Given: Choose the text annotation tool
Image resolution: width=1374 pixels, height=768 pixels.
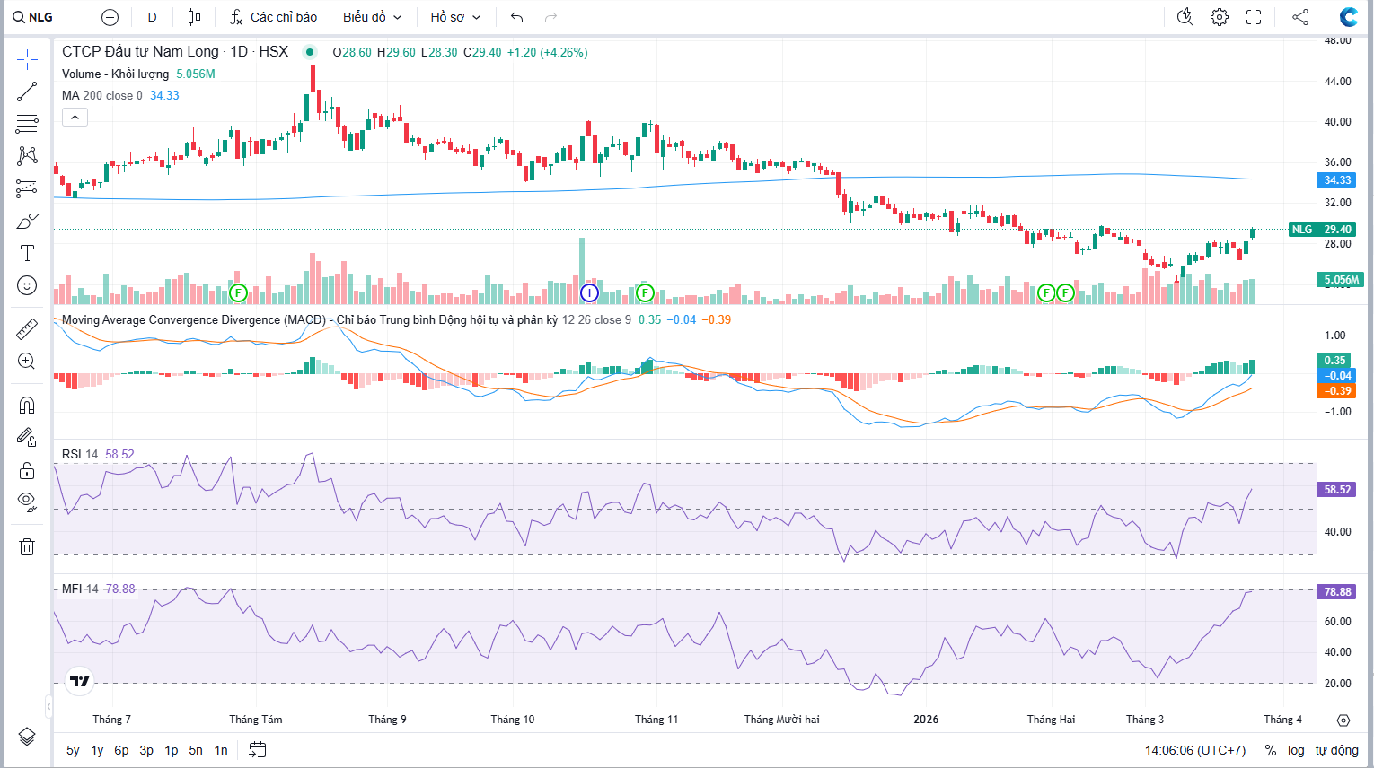Looking at the screenshot, I should [x=27, y=253].
